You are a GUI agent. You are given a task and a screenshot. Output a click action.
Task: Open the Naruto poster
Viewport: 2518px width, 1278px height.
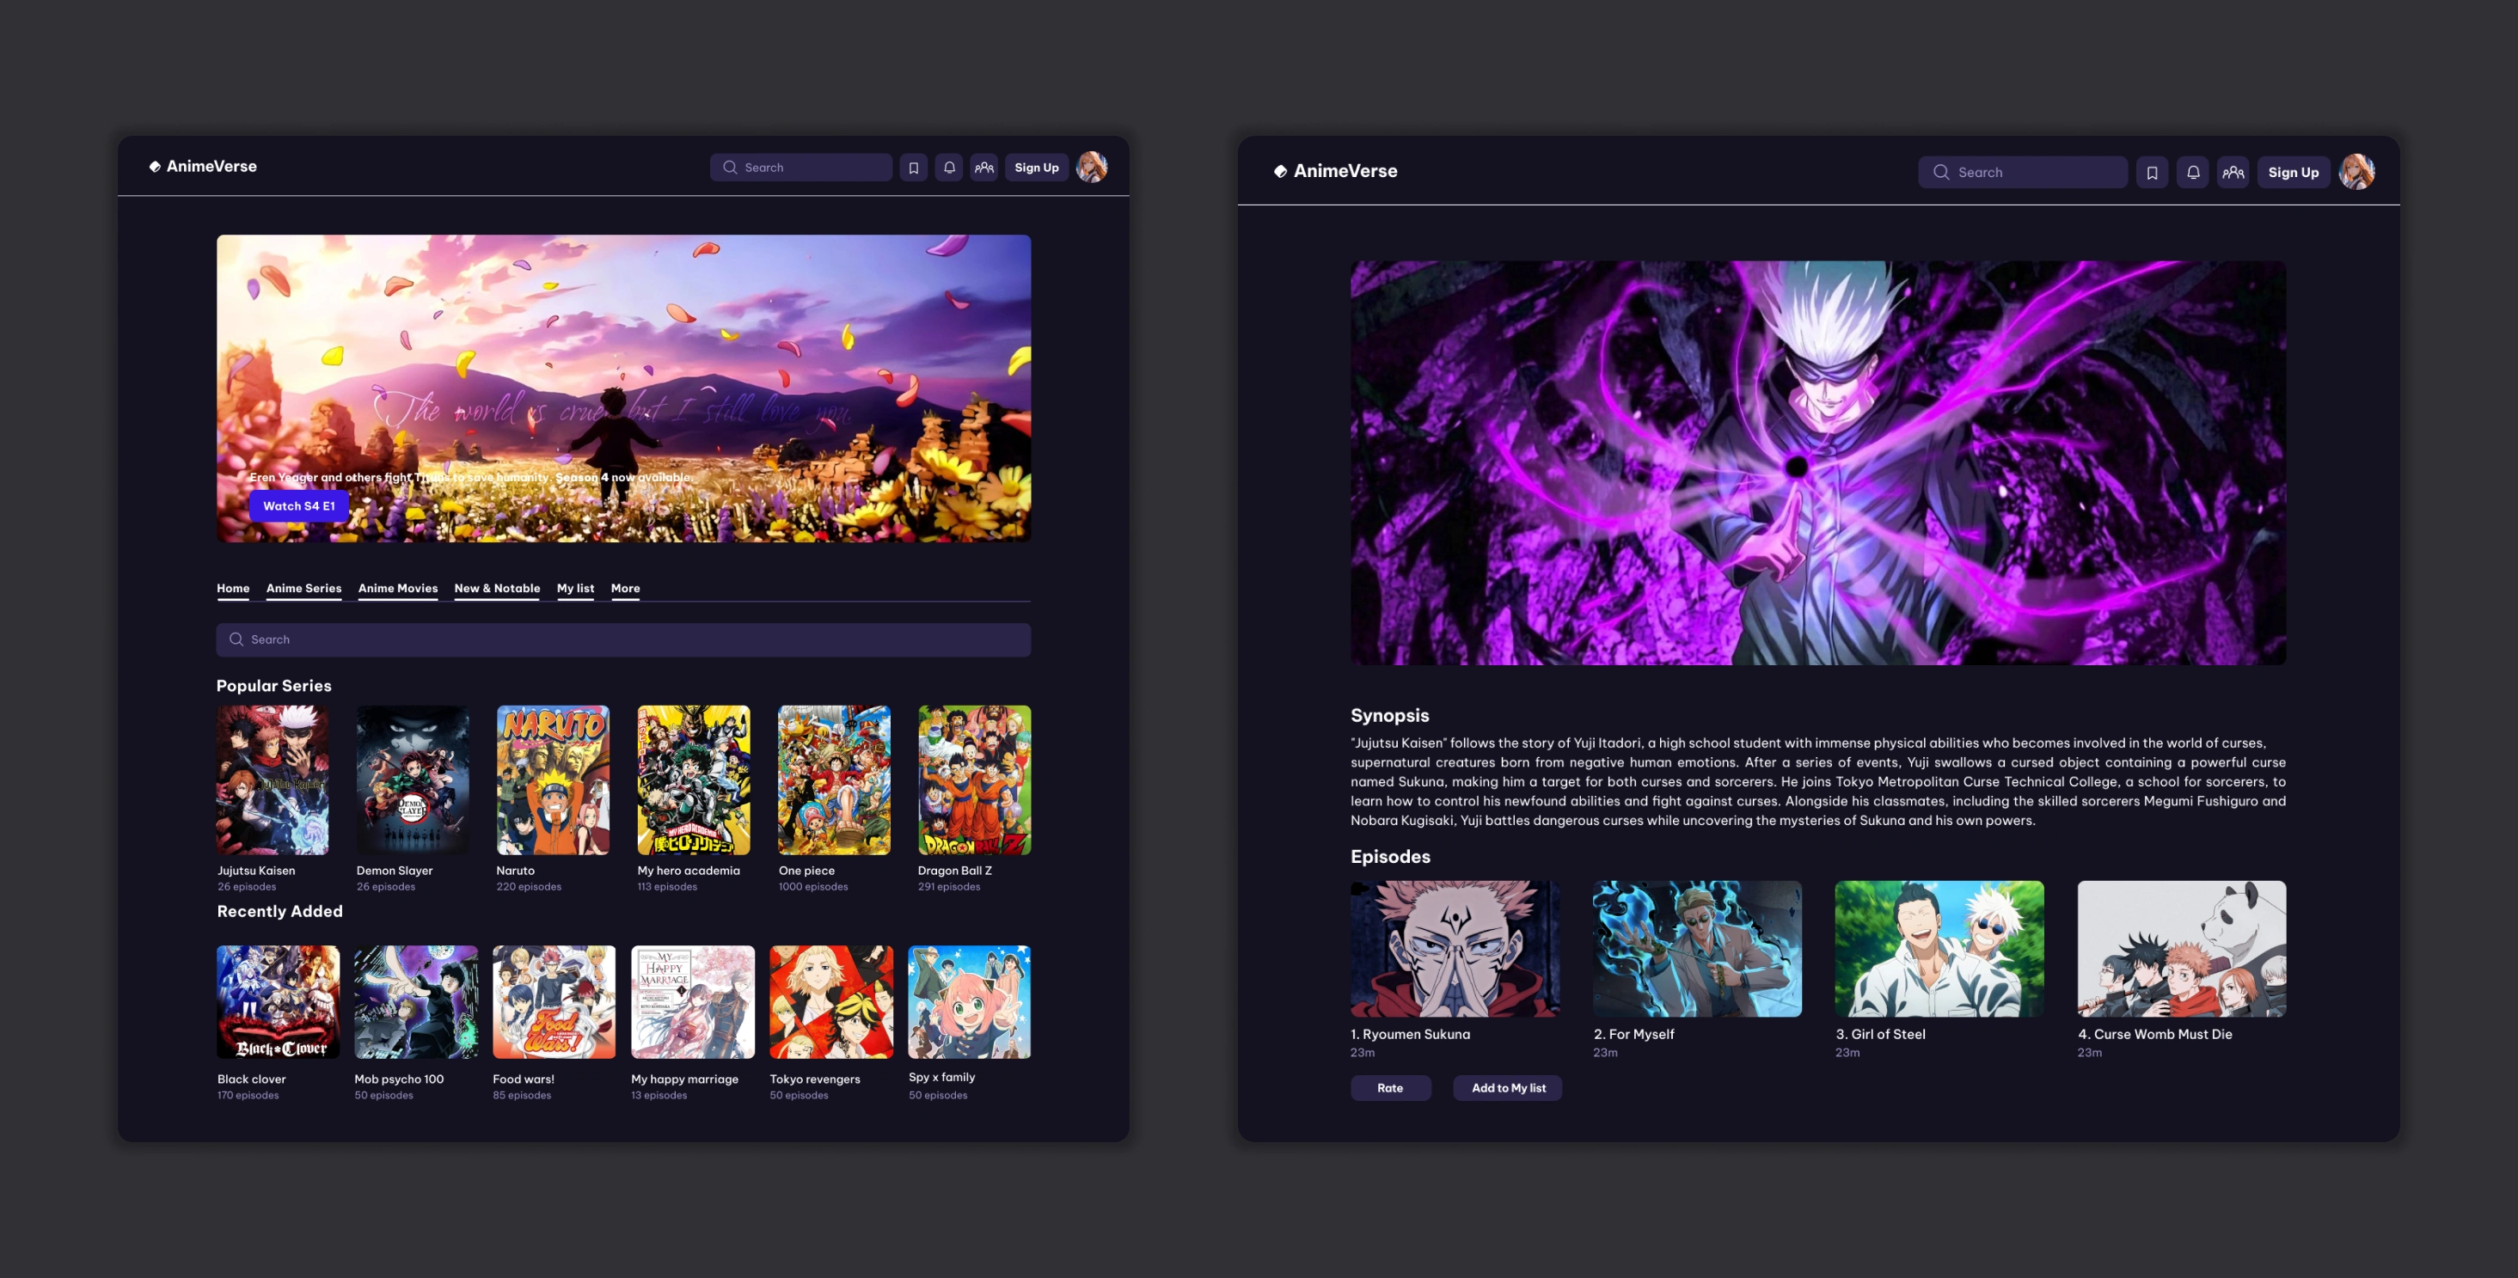pyautogui.click(x=554, y=780)
